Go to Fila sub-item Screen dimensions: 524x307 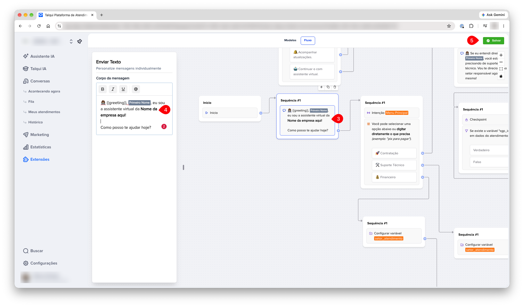[29, 101]
